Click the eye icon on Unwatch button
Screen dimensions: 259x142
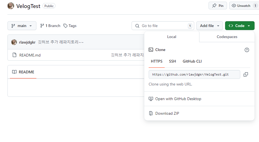click(x=234, y=6)
